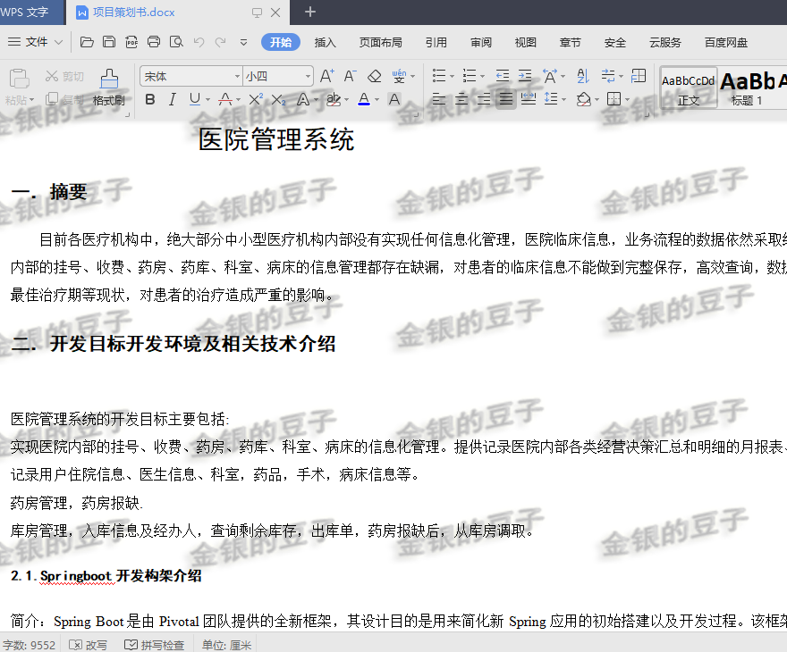
Task: Click the increase font size icon
Action: tap(326, 77)
